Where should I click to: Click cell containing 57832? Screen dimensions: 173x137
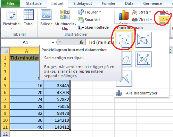[57, 99]
